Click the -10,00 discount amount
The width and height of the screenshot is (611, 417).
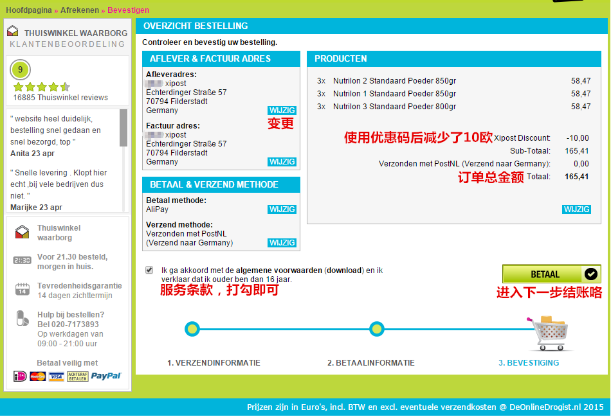point(578,138)
